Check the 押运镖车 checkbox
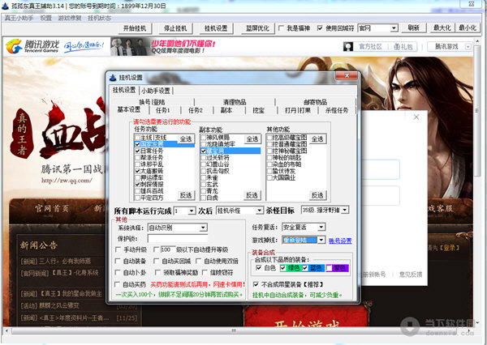The image size is (487, 345). pos(137,178)
